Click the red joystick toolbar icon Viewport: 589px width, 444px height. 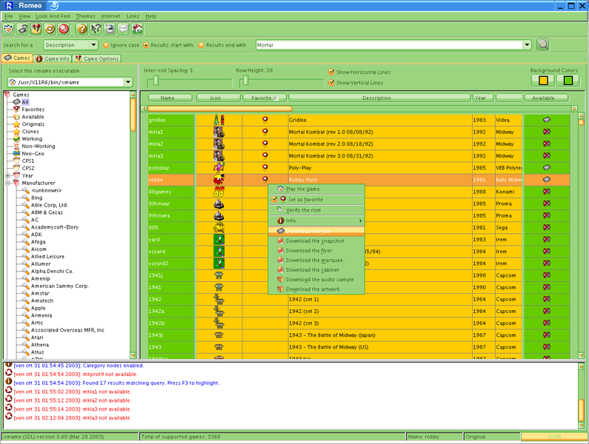[x=36, y=29]
